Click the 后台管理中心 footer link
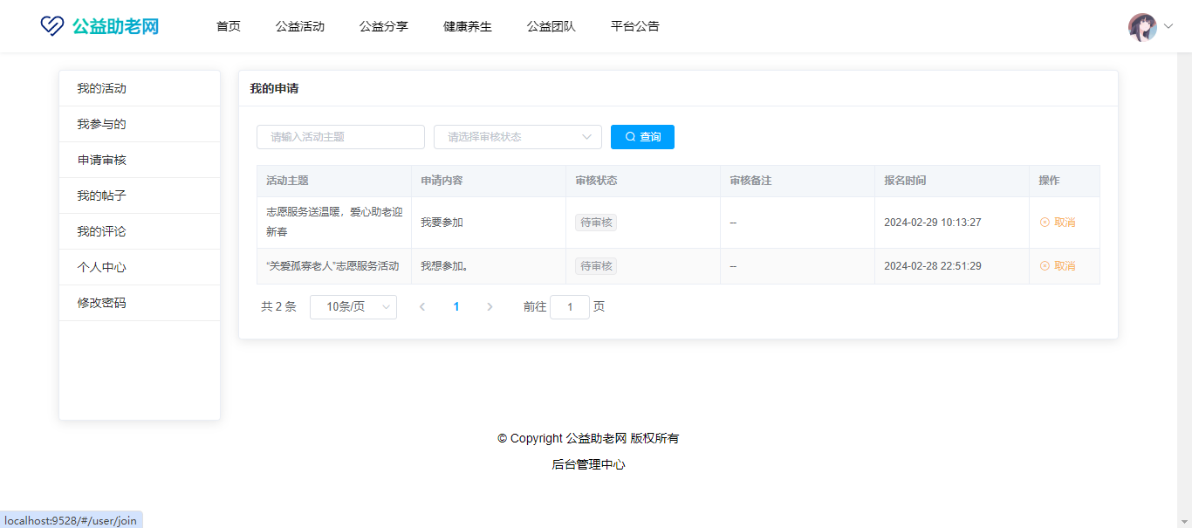 (x=588, y=465)
